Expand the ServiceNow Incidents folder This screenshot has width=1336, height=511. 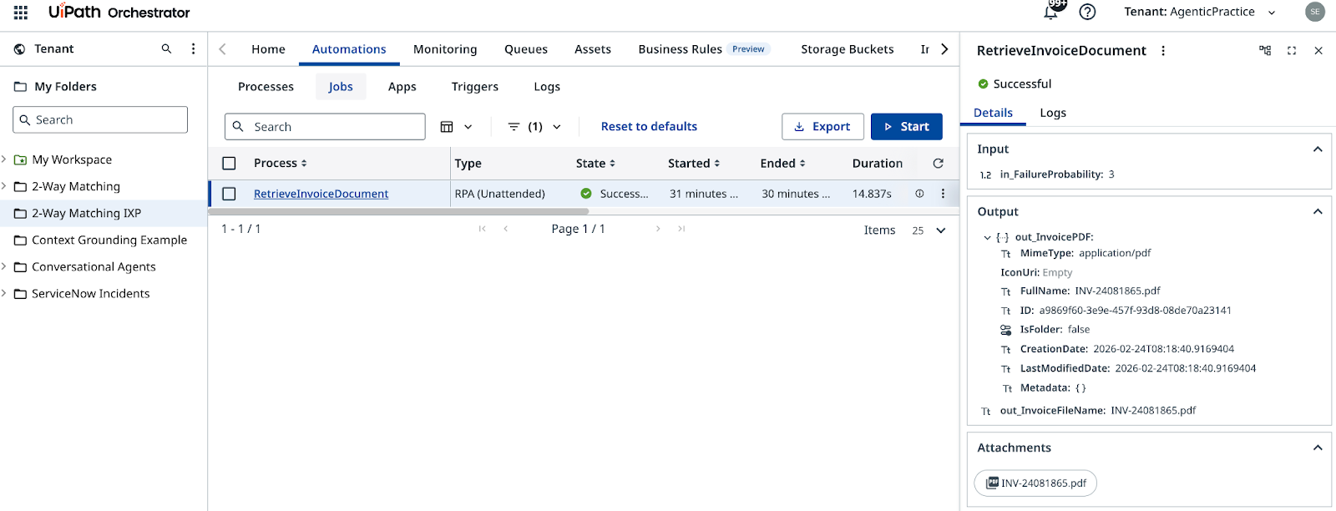[x=4, y=293]
